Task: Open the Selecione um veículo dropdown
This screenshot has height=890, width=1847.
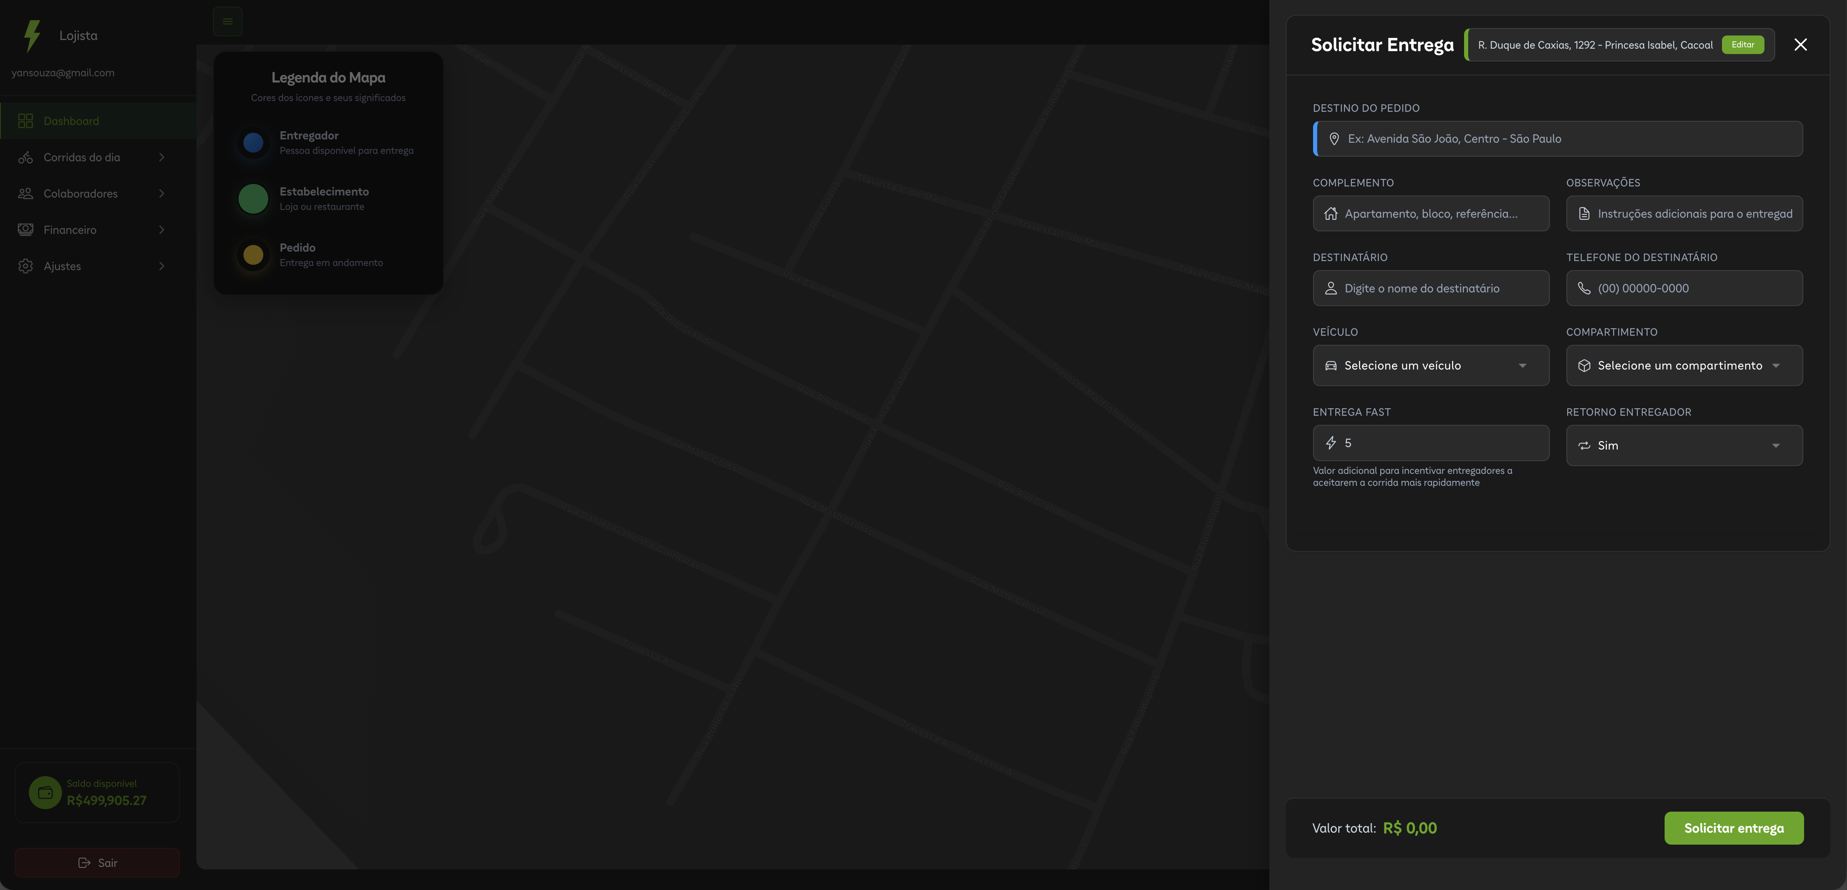Action: [1430, 365]
